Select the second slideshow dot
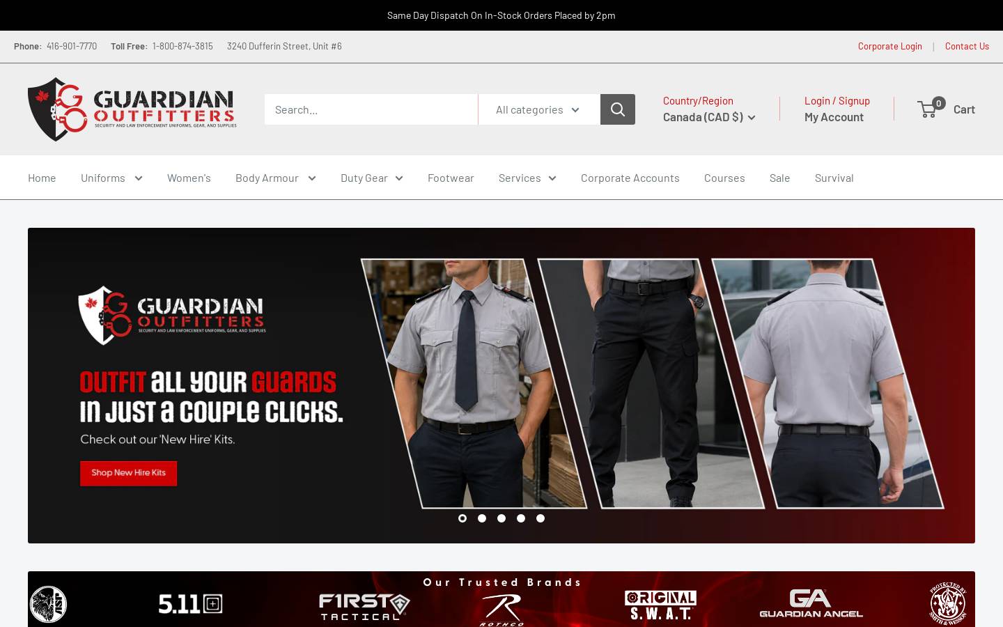This screenshot has width=1003, height=627. tap(482, 518)
